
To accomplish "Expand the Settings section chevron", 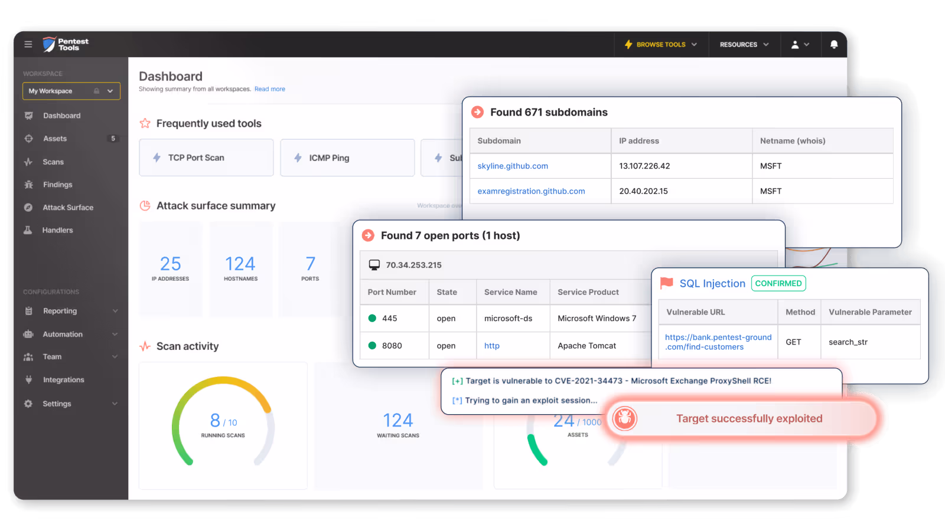I will click(x=115, y=404).
